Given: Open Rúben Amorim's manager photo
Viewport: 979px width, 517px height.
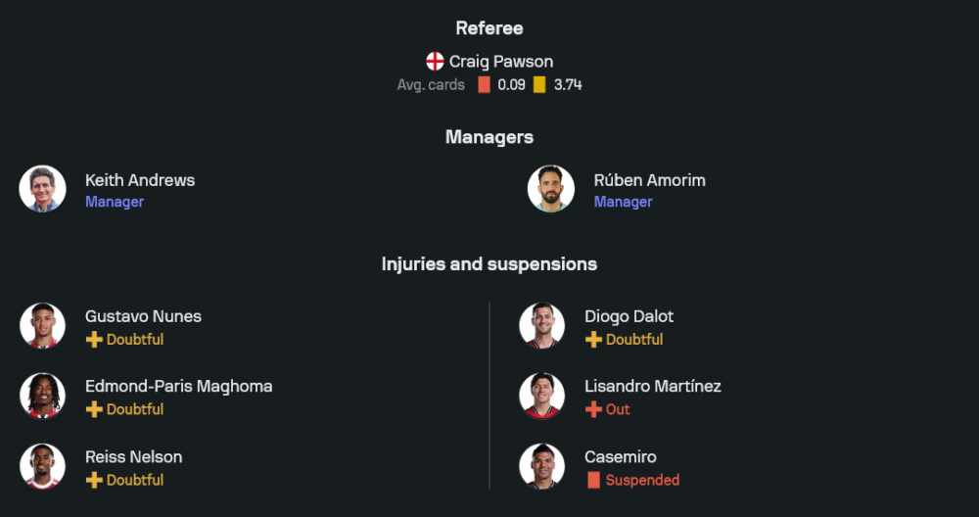Looking at the screenshot, I should [x=551, y=189].
